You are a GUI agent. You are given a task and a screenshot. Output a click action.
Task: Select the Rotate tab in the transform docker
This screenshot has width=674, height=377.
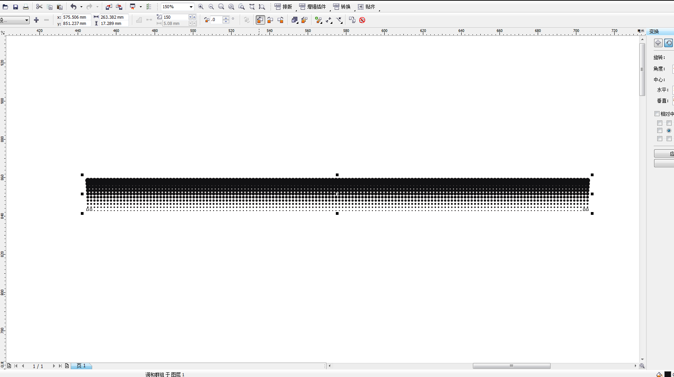pyautogui.click(x=669, y=43)
